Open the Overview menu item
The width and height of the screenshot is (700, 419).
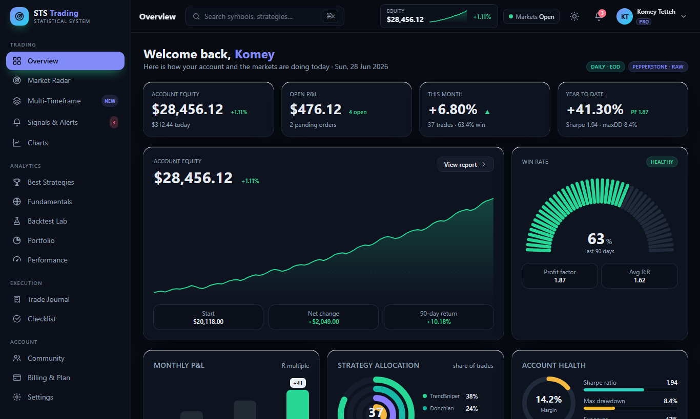point(65,61)
